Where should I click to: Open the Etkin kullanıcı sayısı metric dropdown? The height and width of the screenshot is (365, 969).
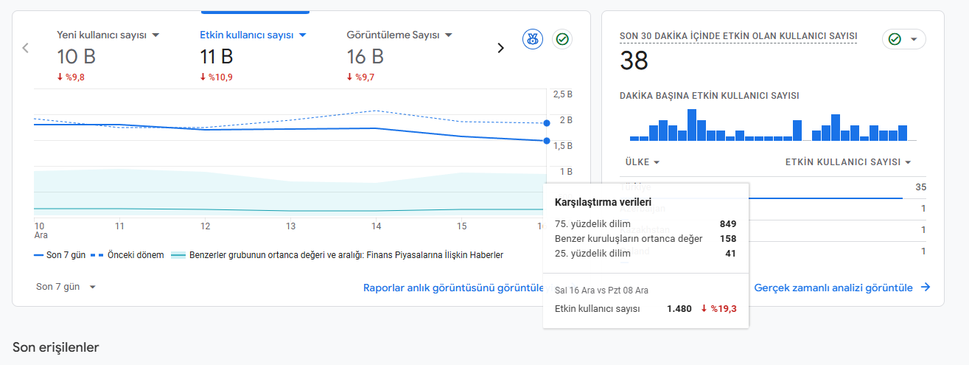(253, 35)
